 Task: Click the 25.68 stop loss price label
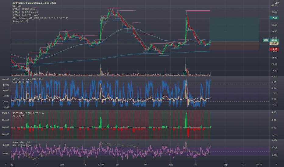click(x=274, y=49)
